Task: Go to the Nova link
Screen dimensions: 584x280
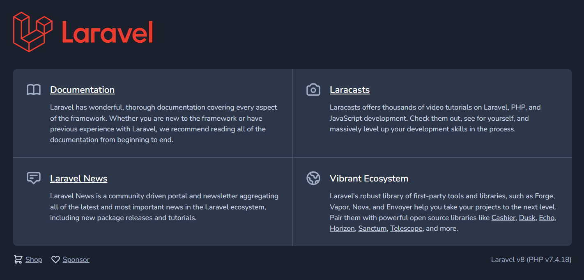Action: click(x=360, y=207)
